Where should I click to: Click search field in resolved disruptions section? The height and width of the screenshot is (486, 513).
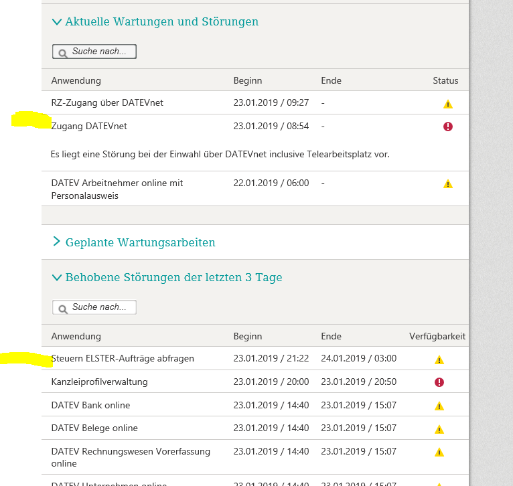[100, 307]
